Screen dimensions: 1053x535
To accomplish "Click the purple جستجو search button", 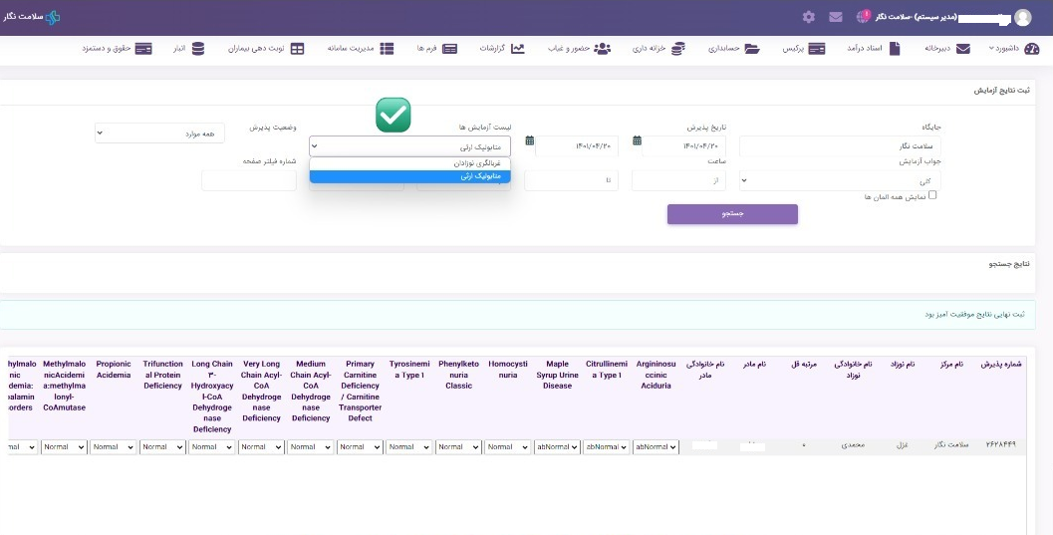I will [x=732, y=214].
